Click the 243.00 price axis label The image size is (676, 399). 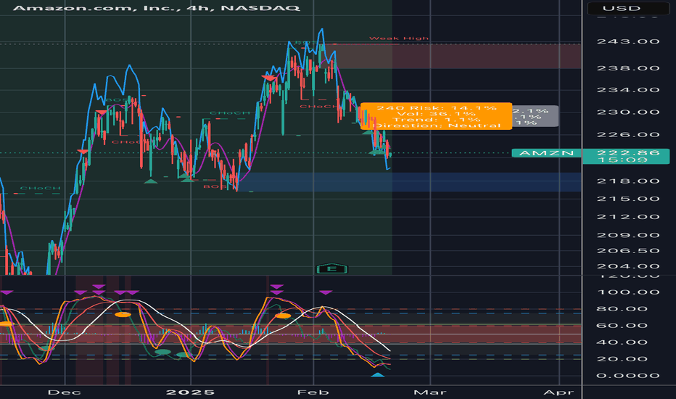click(x=627, y=41)
